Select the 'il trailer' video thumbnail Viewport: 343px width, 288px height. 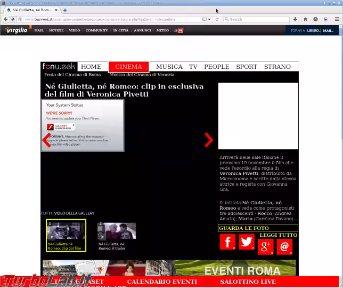[116, 231]
